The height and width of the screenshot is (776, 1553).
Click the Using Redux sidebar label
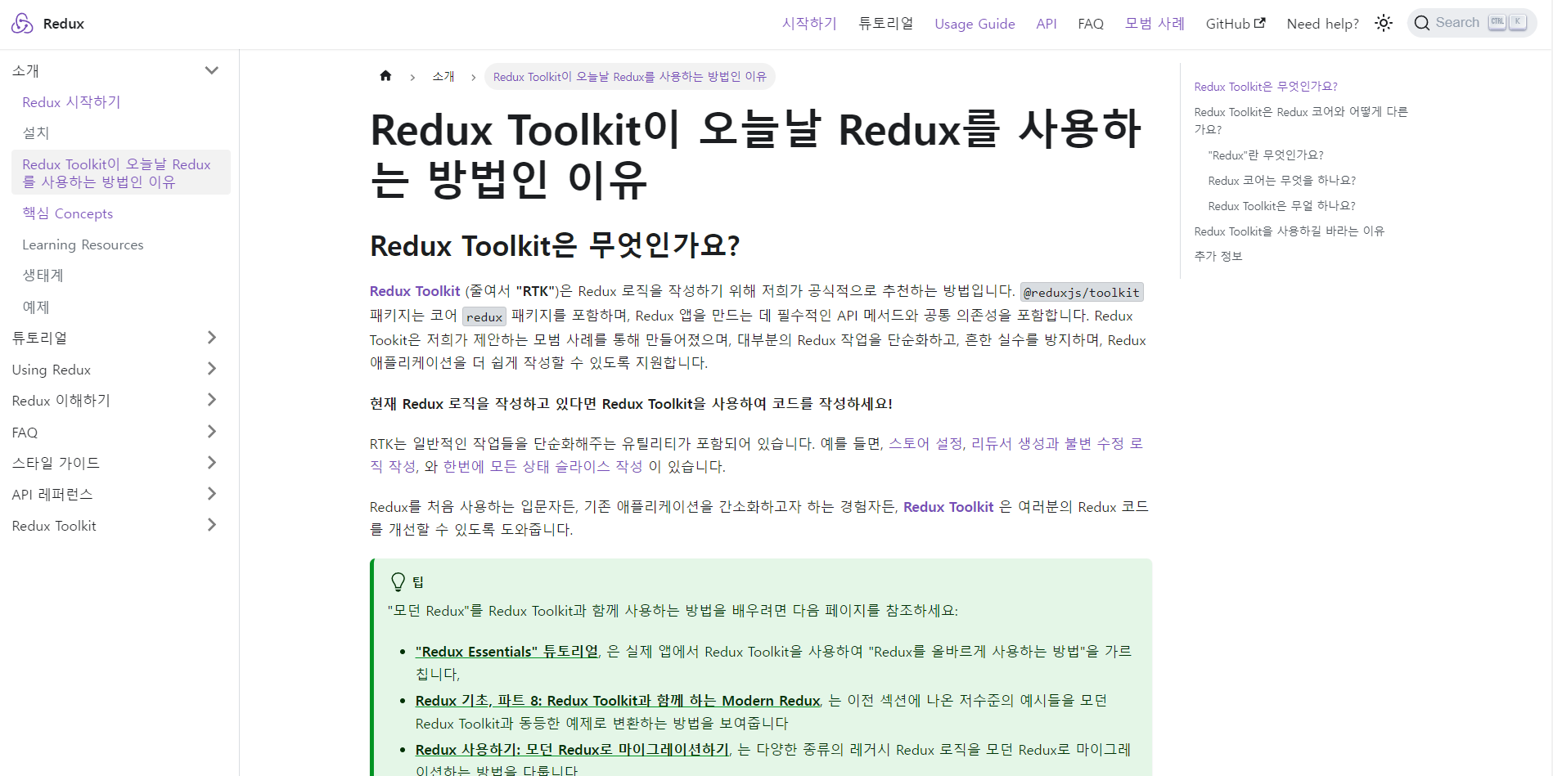point(51,370)
